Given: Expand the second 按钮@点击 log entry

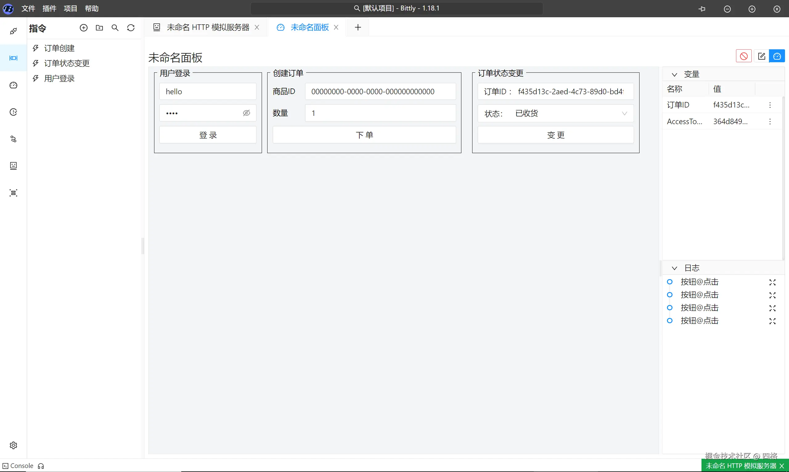Looking at the screenshot, I should click(772, 295).
